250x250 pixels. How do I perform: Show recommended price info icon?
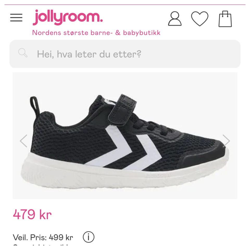coord(89,237)
